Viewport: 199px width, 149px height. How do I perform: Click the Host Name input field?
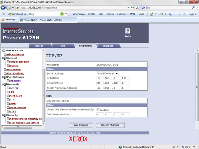(x=121, y=65)
